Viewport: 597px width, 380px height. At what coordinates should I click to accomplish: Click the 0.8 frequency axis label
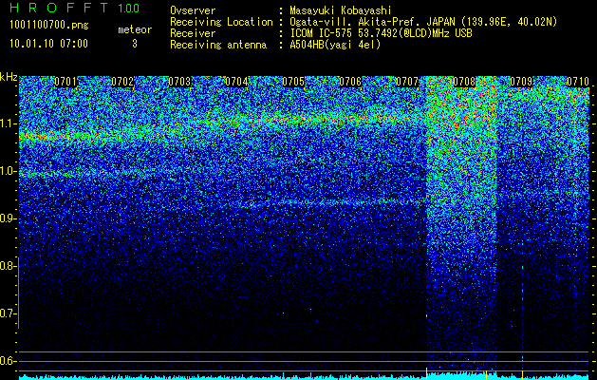pos(8,266)
